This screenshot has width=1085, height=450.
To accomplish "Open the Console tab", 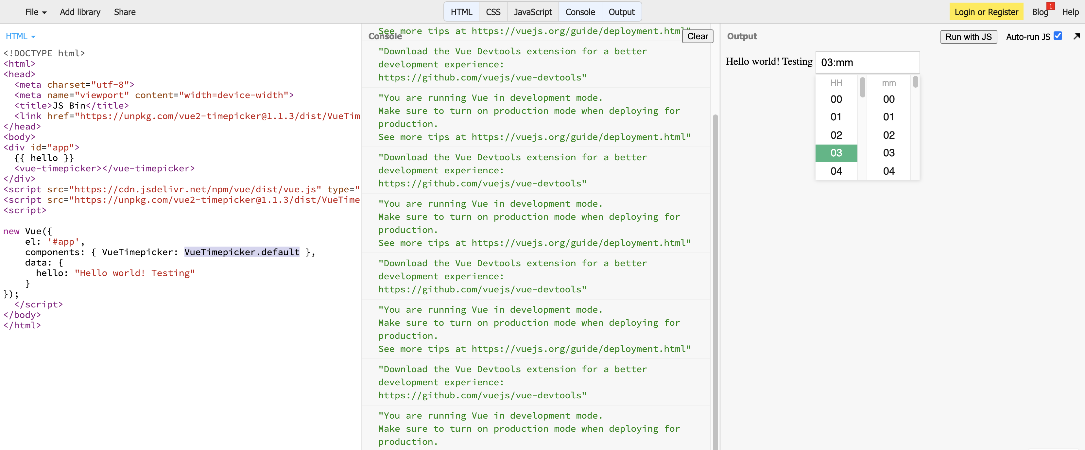I will 580,11.
